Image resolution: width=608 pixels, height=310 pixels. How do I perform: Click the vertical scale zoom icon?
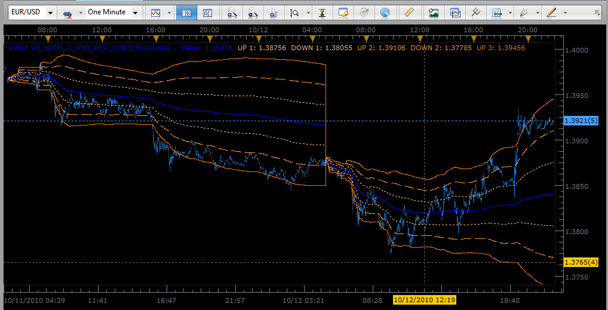coord(294,13)
